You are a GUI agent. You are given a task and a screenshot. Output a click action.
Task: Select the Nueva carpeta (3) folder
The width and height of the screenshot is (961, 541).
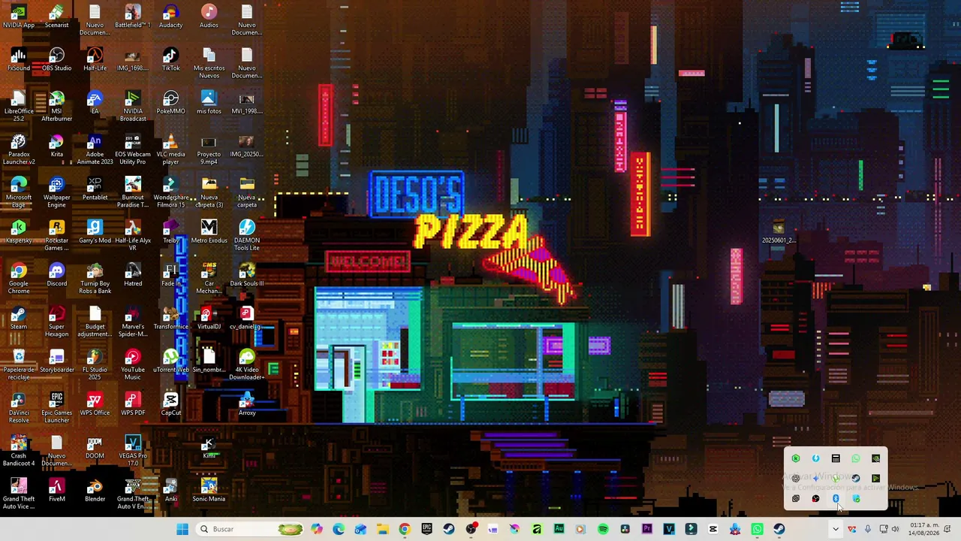(209, 193)
